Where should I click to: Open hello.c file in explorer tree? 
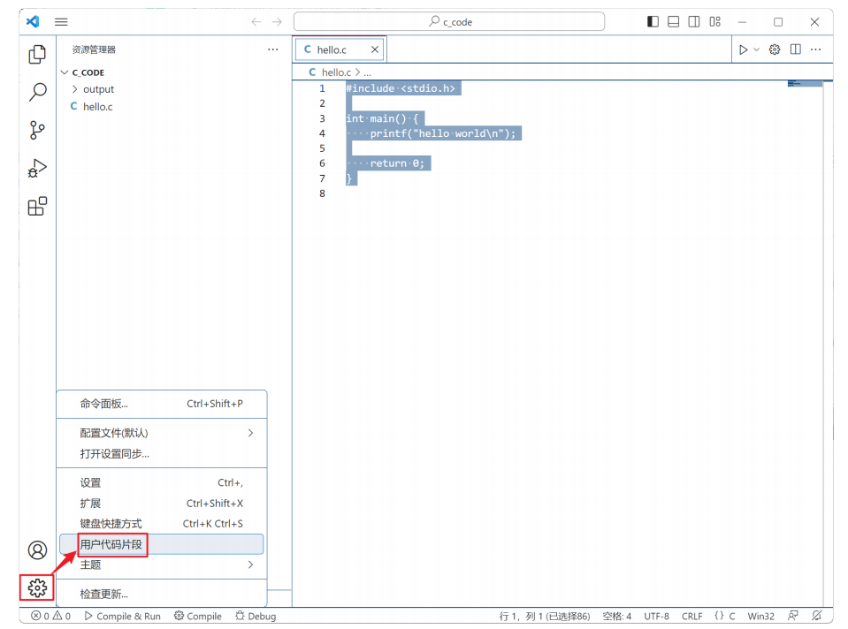point(97,107)
